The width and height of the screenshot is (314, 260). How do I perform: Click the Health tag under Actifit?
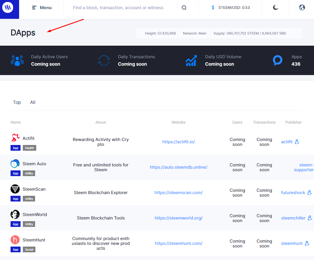point(29,148)
